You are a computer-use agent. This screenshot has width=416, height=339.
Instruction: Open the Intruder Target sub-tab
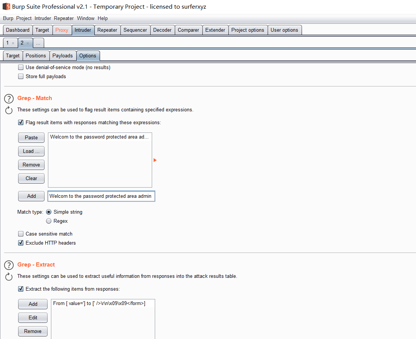(13, 56)
